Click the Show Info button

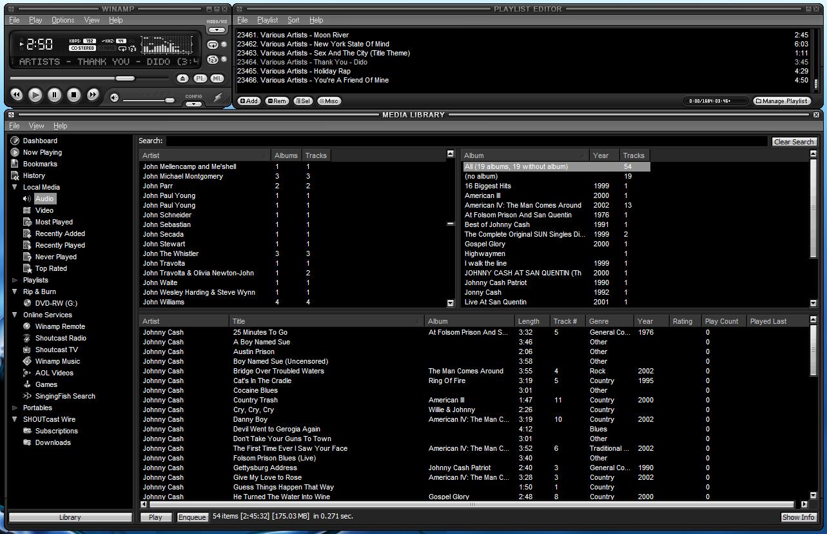[798, 517]
